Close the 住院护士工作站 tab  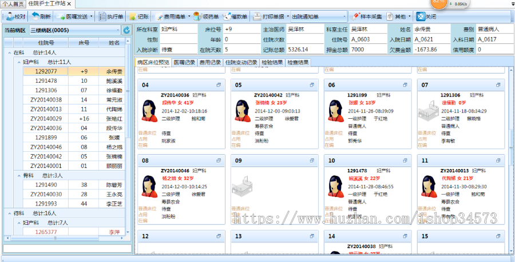pos(69,4)
